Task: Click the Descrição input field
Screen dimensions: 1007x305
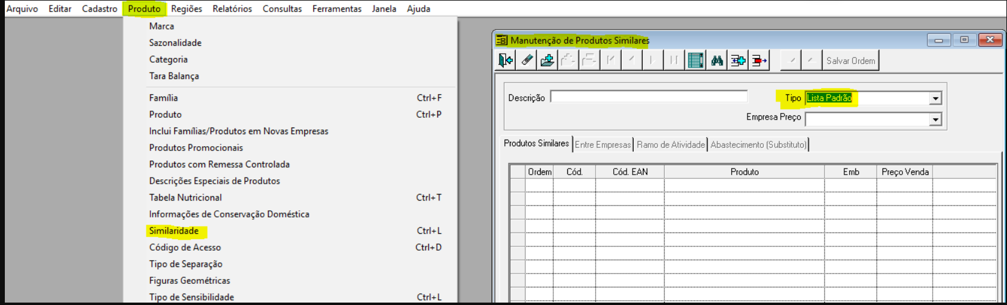Action: click(x=649, y=97)
